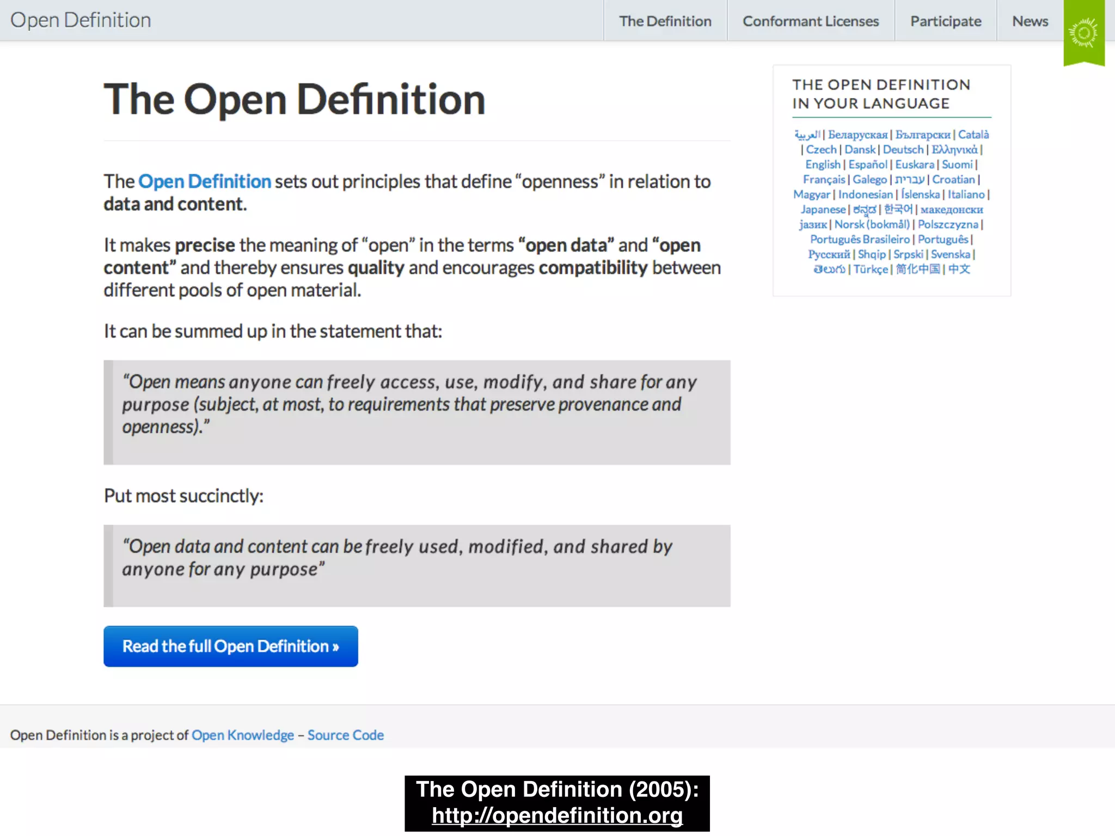Screen dimensions: 1115x836
Task: Open the Euskara translation
Action: point(915,164)
